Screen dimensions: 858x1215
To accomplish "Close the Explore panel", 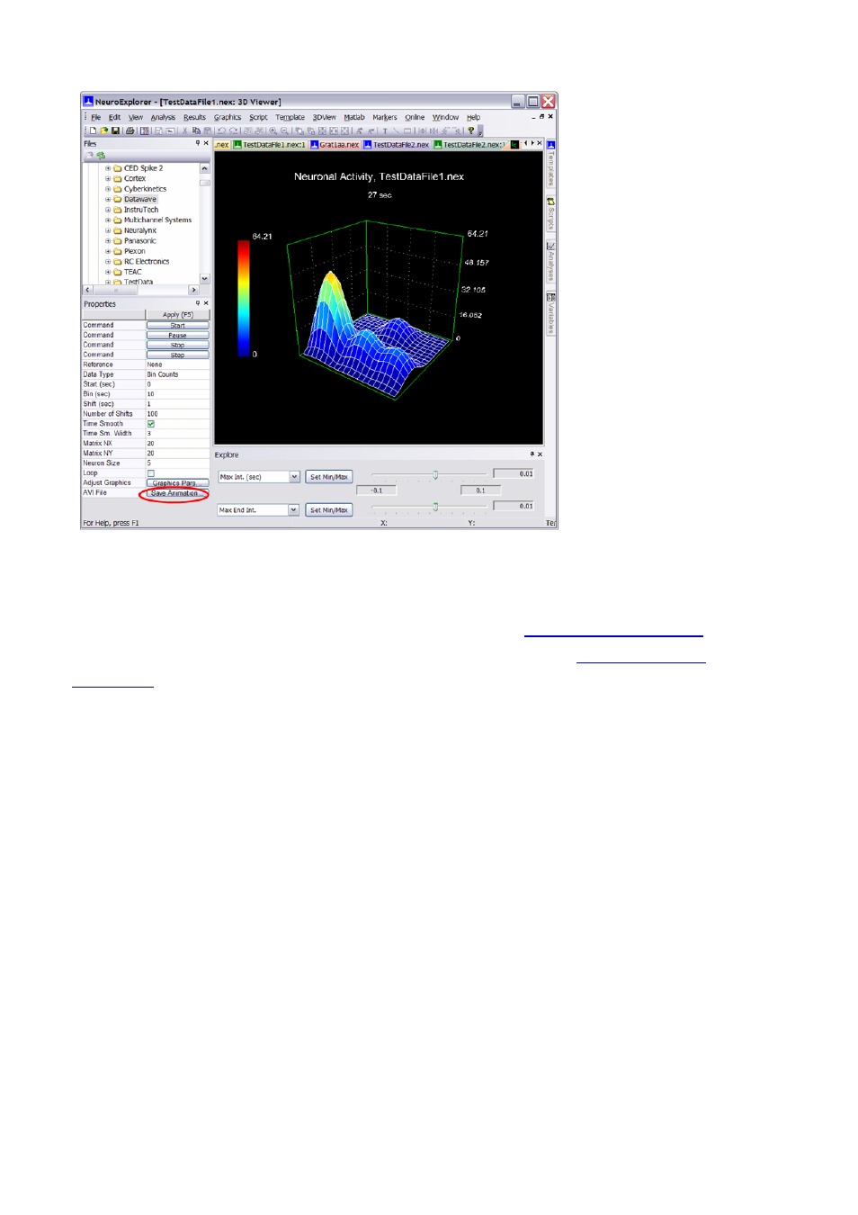I will 540,454.
